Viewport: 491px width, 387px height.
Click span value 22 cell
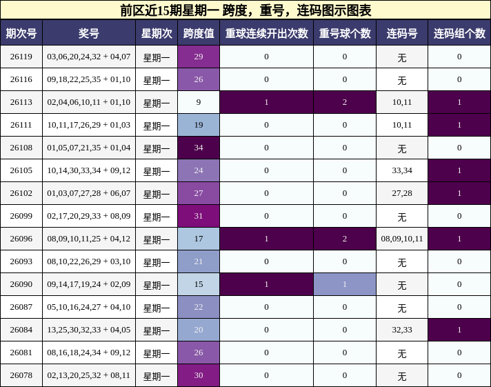(199, 307)
